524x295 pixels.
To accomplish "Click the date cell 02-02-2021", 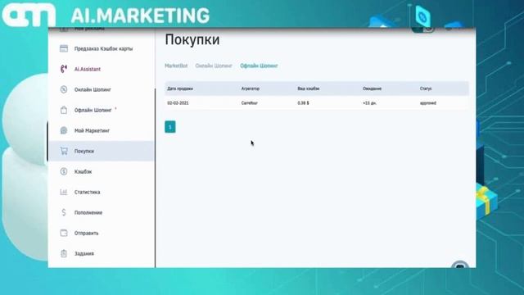I will [178, 103].
